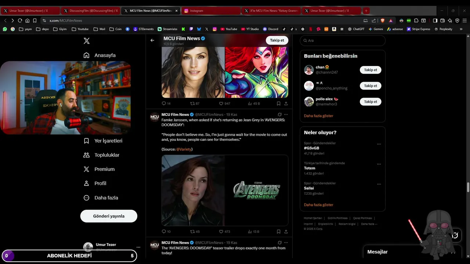The height and width of the screenshot is (264, 470).
Task: Bookmark the Famke Janssen post
Action: pyautogui.click(x=279, y=232)
